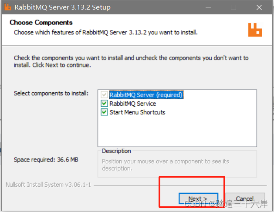The width and height of the screenshot is (274, 212).
Task: Click the Next button to continue
Action: click(x=198, y=199)
